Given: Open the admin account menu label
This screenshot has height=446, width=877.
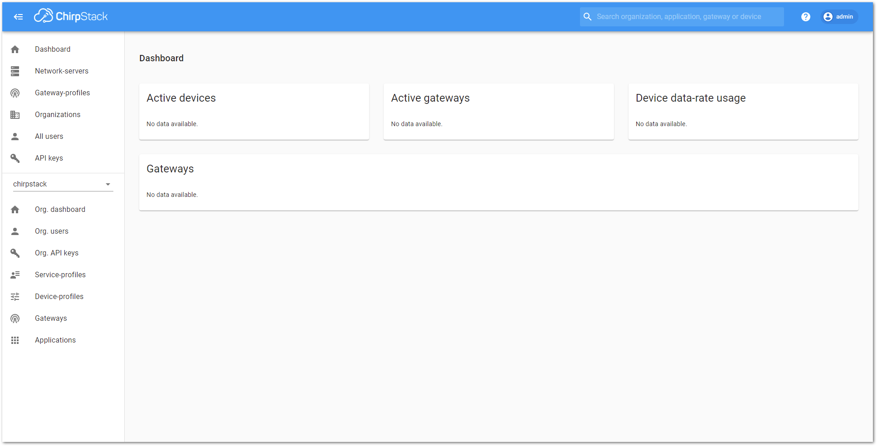Looking at the screenshot, I should (844, 17).
